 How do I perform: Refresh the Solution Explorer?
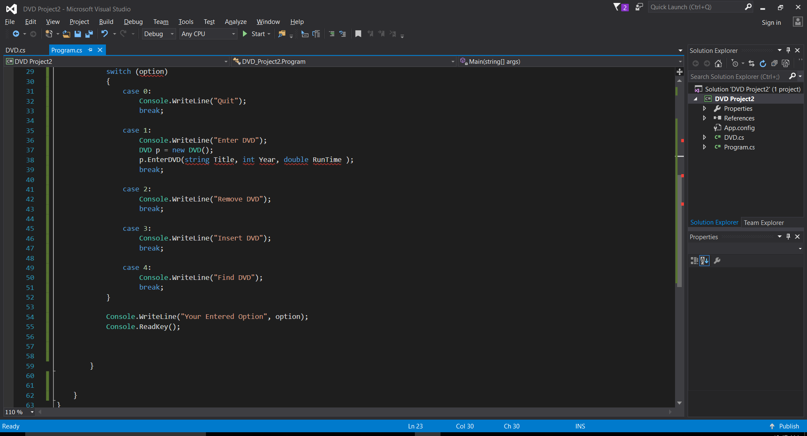(x=763, y=63)
